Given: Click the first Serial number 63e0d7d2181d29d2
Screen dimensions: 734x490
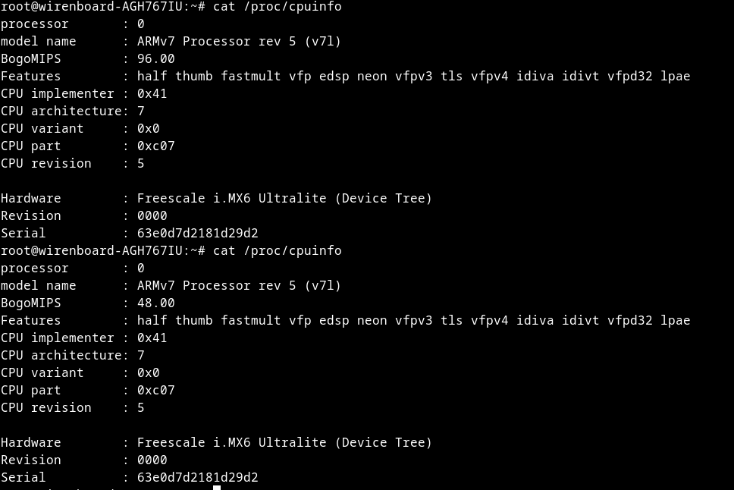Looking at the screenshot, I should pyautogui.click(x=197, y=233).
